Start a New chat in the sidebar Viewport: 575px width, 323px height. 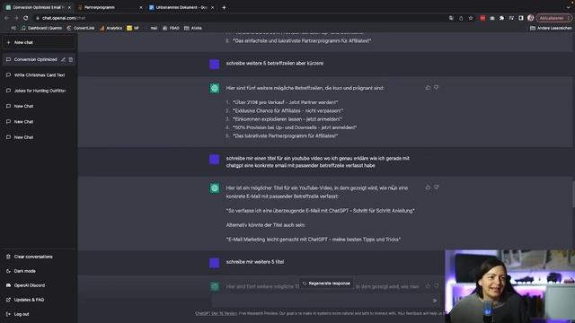[39, 42]
